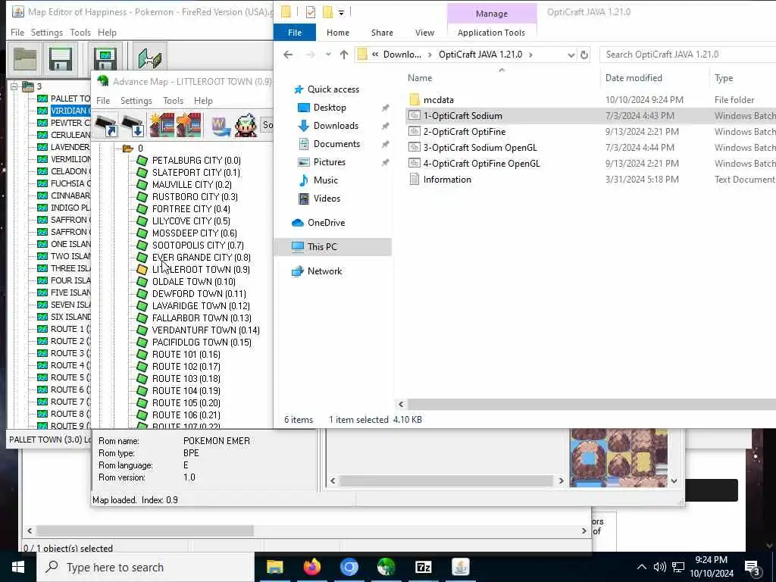This screenshot has width=776, height=582.
Task: Open Help menu in Advance Map
Action: coord(203,101)
